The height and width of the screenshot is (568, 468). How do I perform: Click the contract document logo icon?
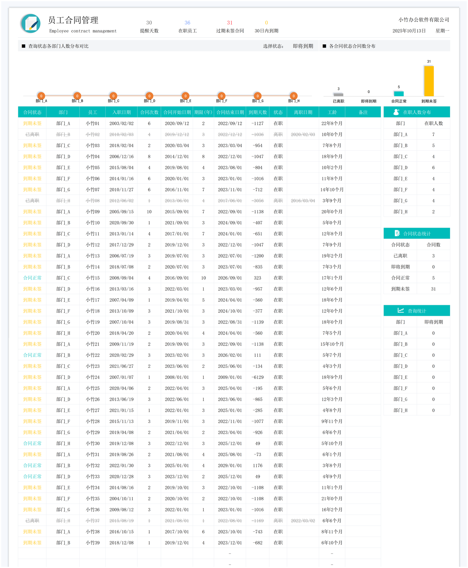pos(31,23)
